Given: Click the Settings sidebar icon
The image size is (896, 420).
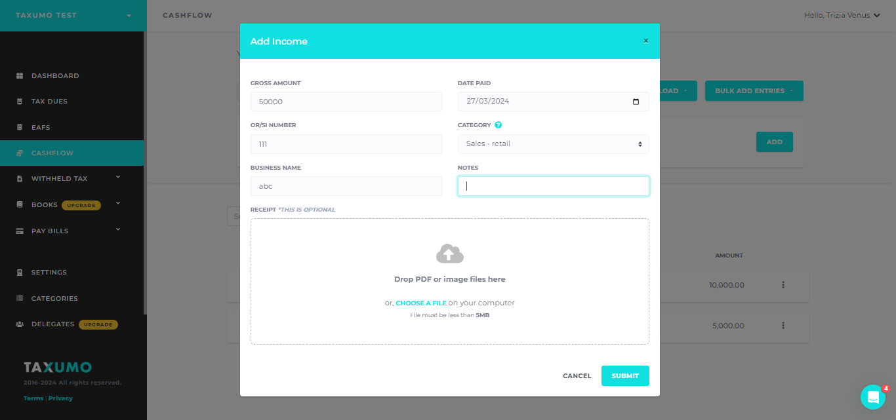Looking at the screenshot, I should (20, 273).
